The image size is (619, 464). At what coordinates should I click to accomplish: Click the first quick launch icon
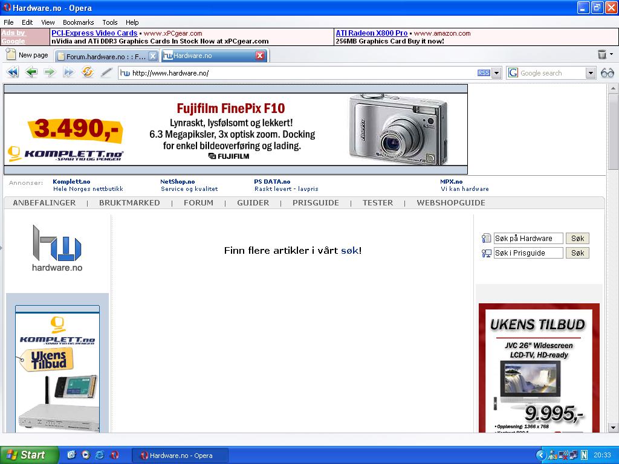pos(71,455)
